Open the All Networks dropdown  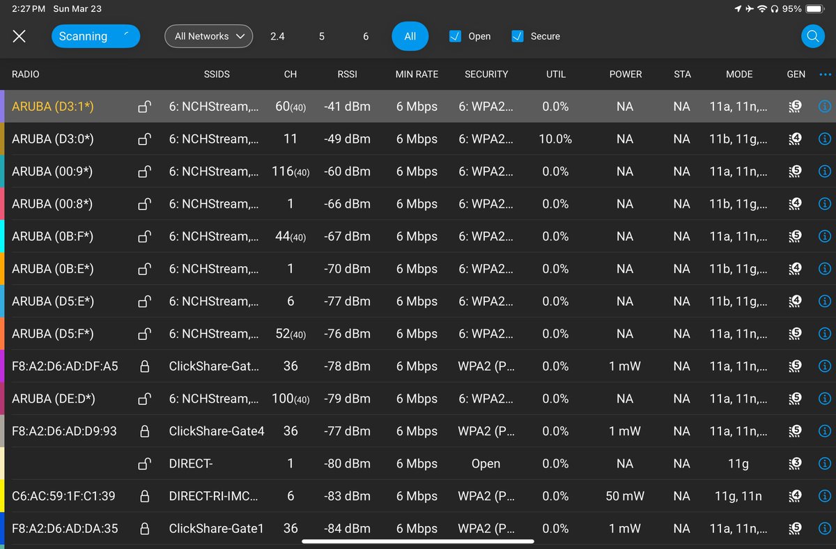click(x=208, y=36)
